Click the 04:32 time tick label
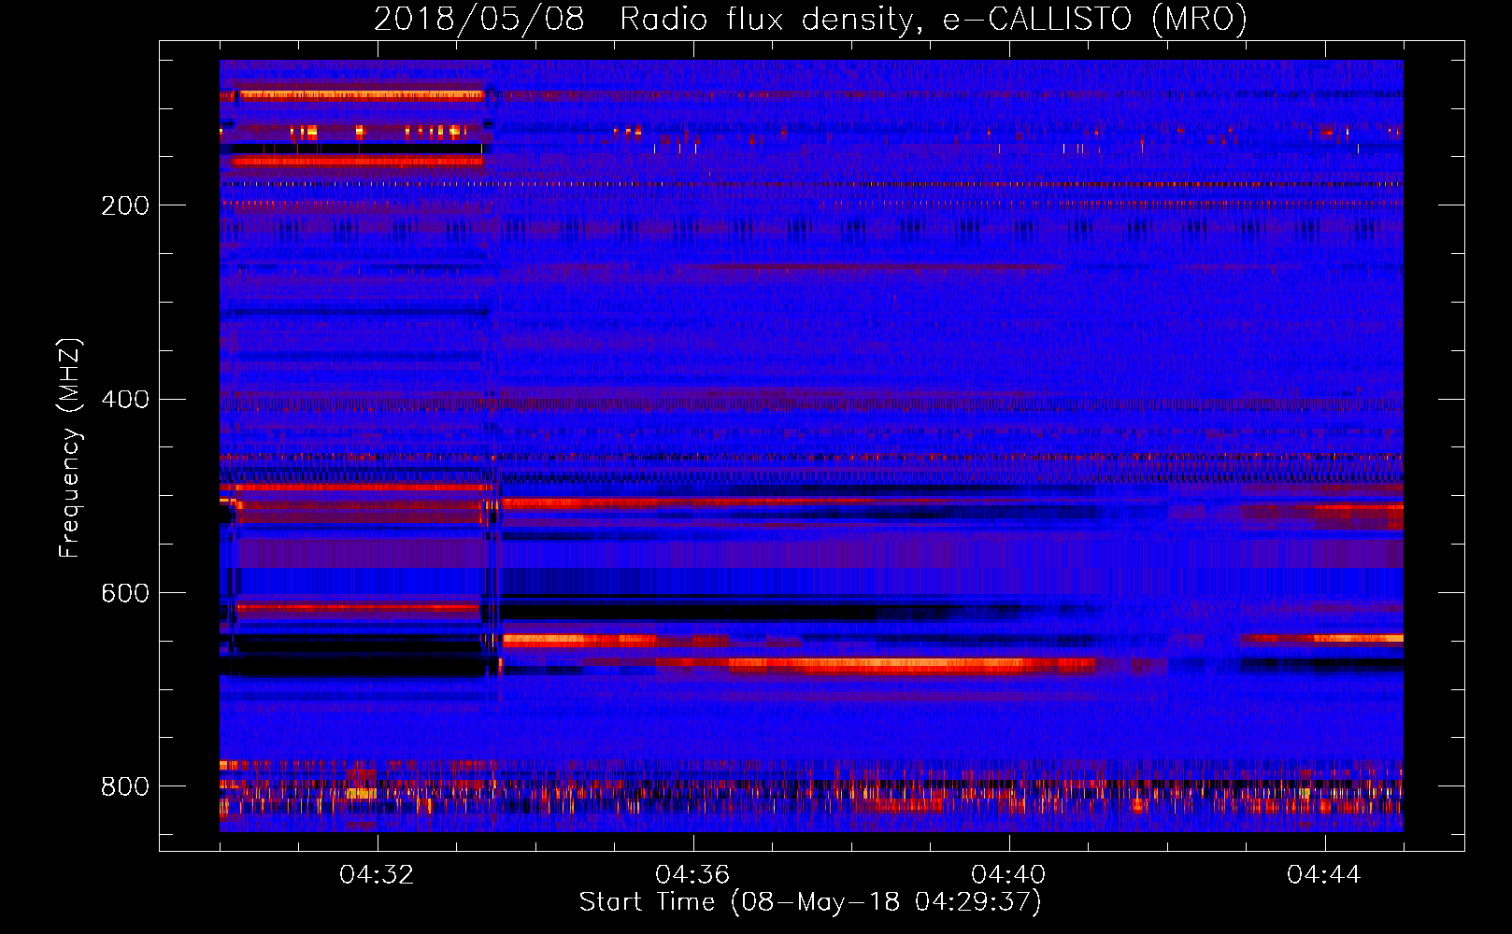The image size is (1512, 934). 377,875
